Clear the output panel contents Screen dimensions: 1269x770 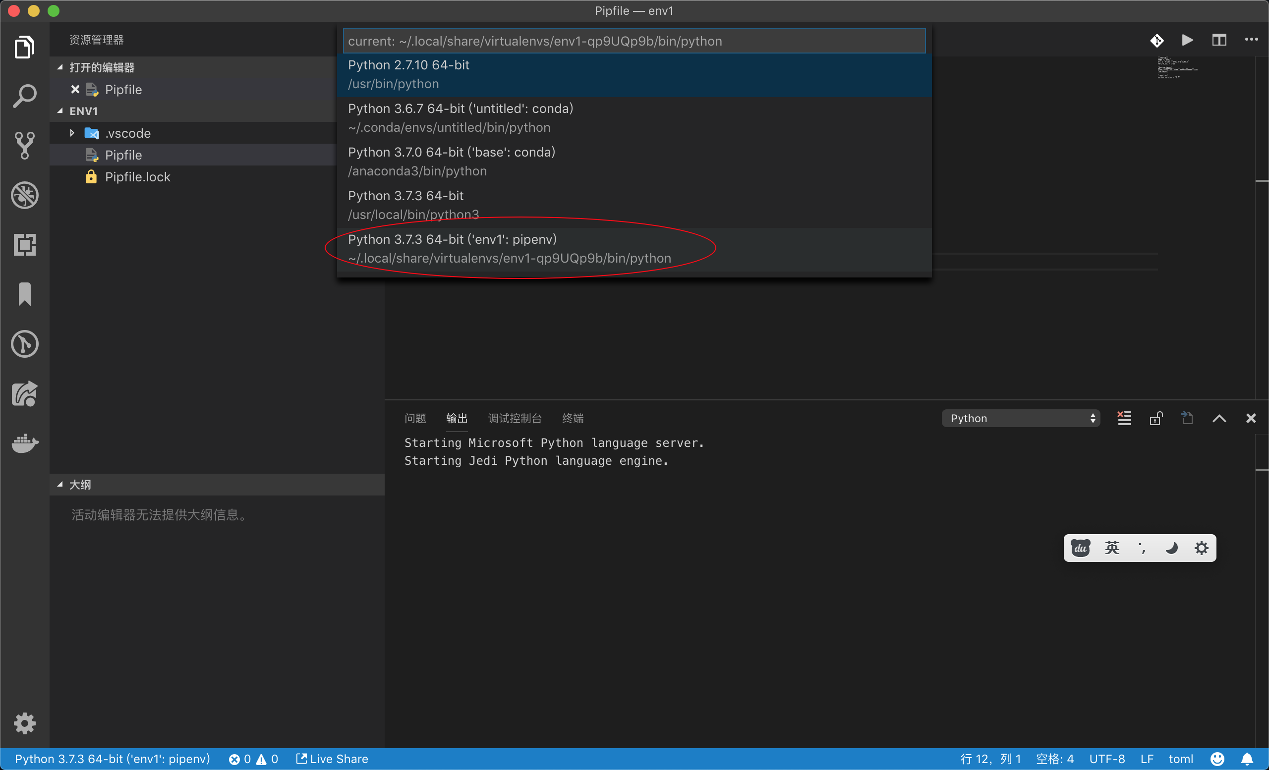pos(1124,418)
